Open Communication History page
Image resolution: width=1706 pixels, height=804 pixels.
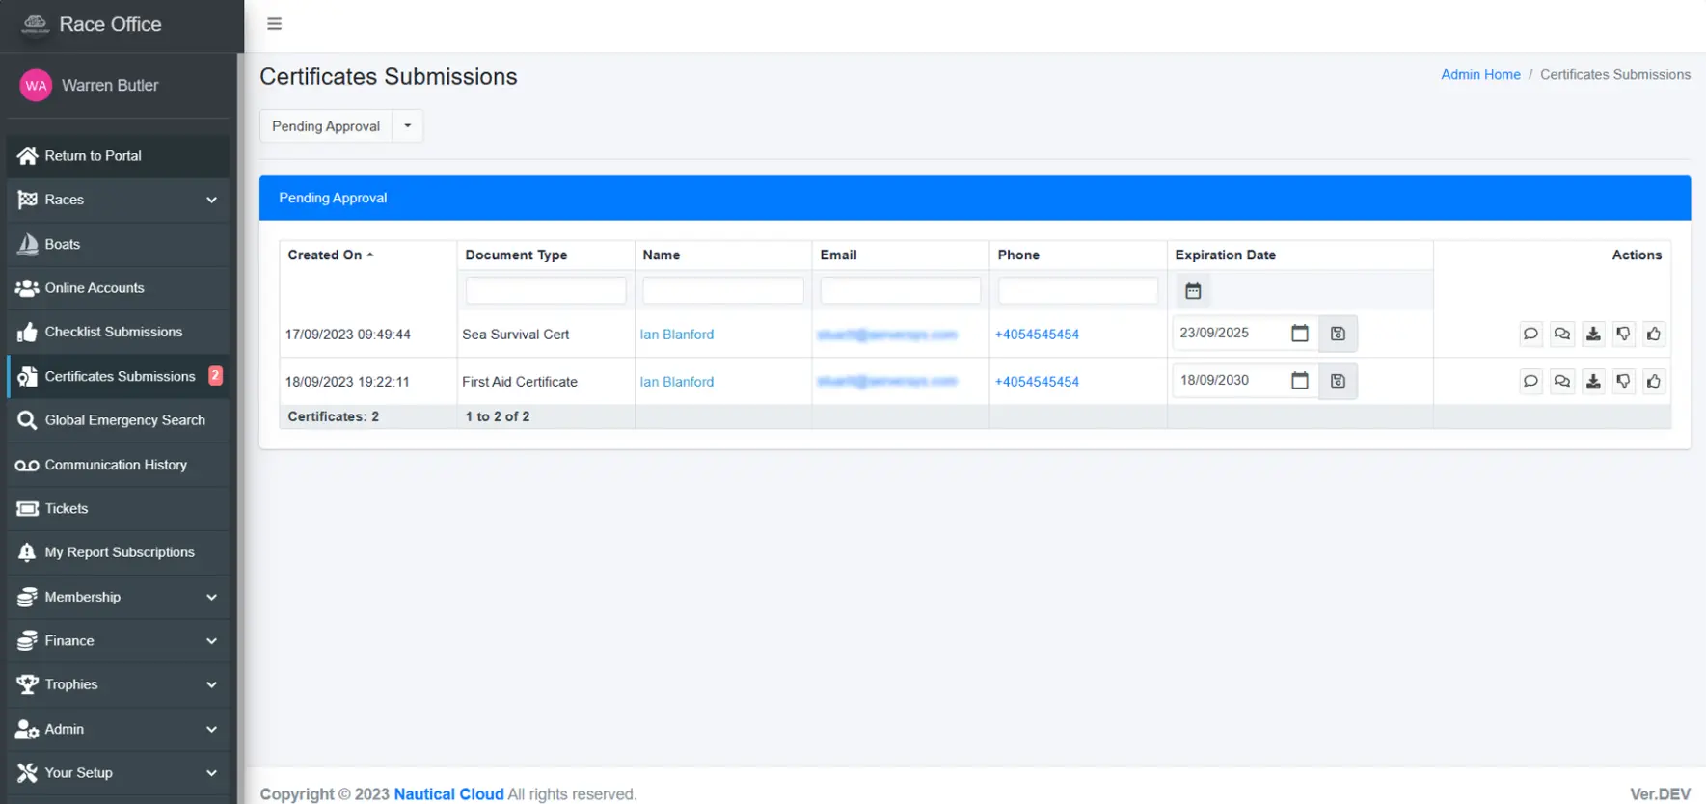pyautogui.click(x=118, y=465)
